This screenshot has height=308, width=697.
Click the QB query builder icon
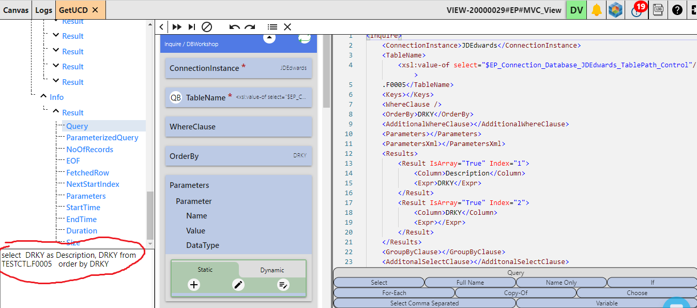coord(176,97)
